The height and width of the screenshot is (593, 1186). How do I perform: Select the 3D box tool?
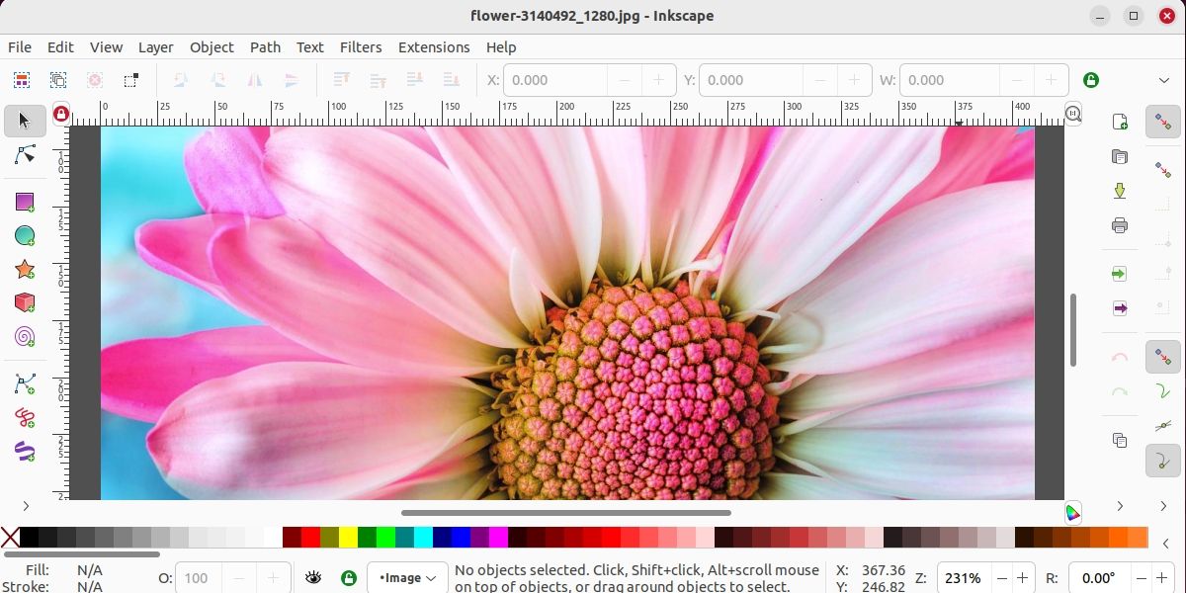(x=22, y=302)
